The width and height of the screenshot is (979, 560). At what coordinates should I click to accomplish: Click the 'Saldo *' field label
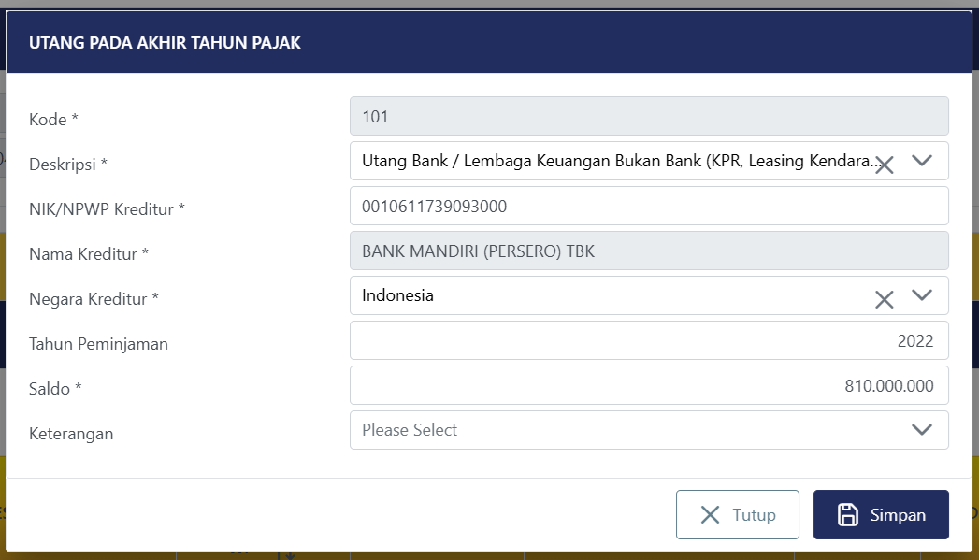pos(55,389)
